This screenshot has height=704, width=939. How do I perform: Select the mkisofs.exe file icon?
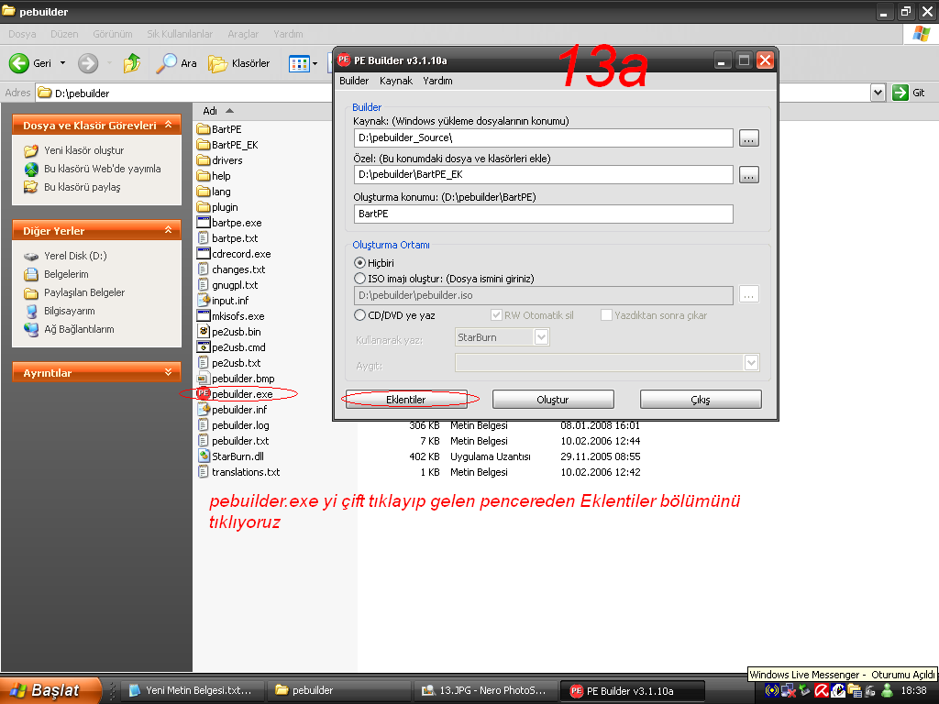click(x=204, y=315)
